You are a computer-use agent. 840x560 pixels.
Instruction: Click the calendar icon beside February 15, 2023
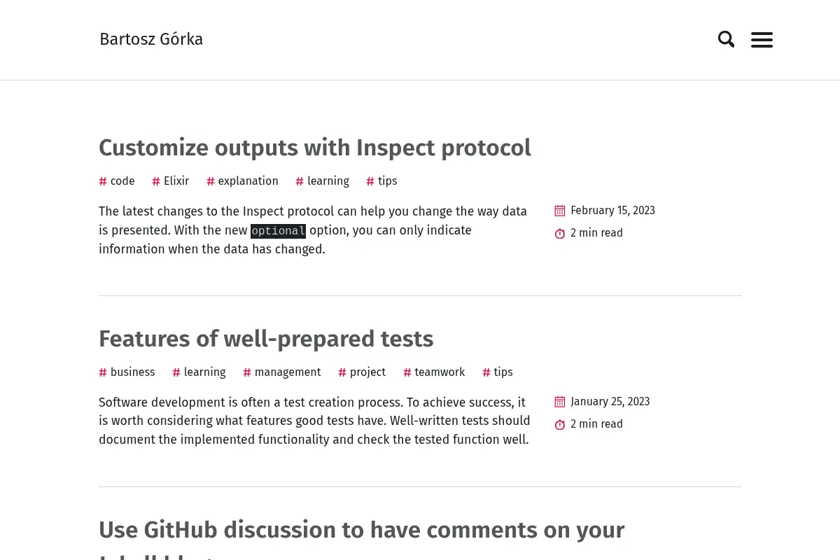(560, 211)
